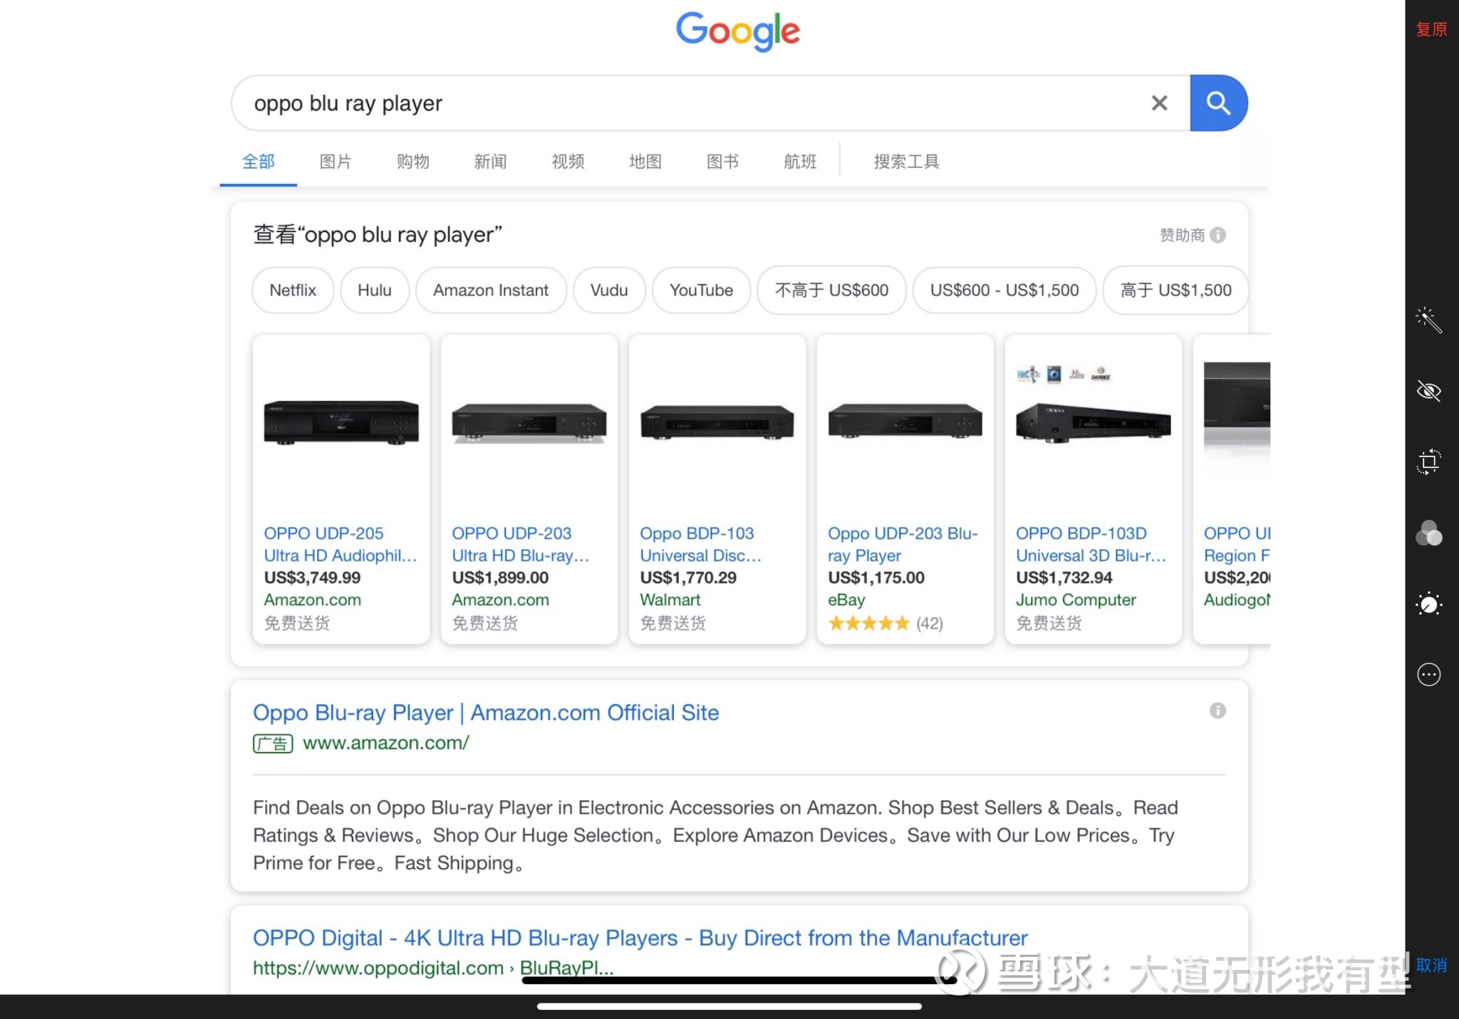Select the YouTube filter chip

[x=701, y=291]
